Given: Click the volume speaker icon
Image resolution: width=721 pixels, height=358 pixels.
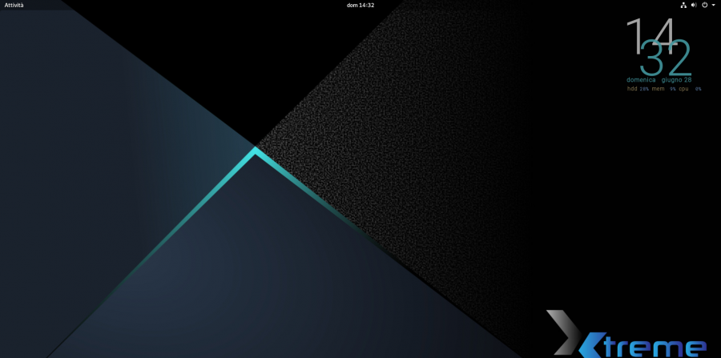Looking at the screenshot, I should point(694,5).
